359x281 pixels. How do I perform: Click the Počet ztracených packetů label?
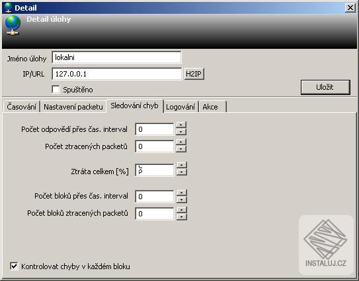pyautogui.click(x=86, y=146)
